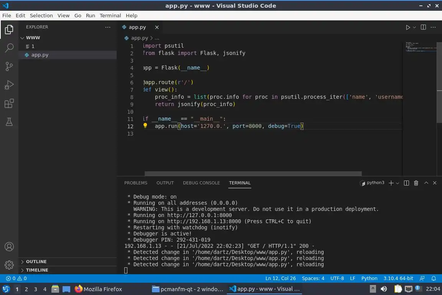Screen dimensions: 442x295
Task: Open the Selection menu
Action: click(41, 15)
